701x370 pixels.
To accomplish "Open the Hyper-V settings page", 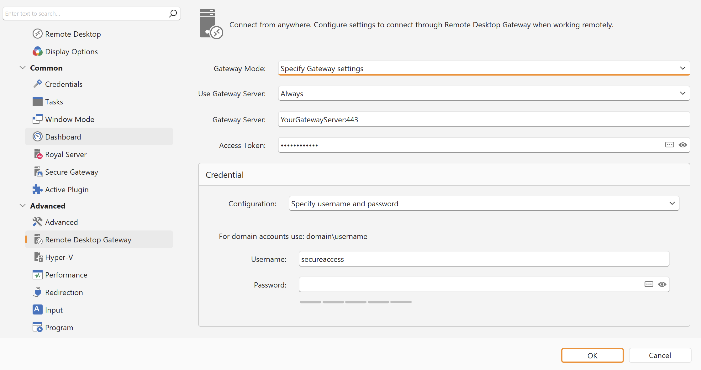I will (99, 257).
